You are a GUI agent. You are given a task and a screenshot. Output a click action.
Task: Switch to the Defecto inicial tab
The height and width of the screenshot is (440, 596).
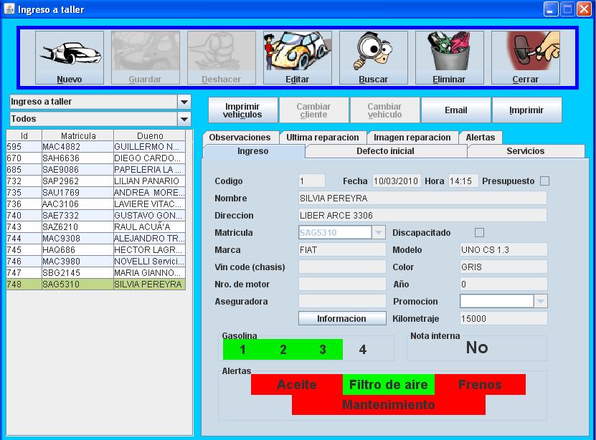tap(385, 151)
